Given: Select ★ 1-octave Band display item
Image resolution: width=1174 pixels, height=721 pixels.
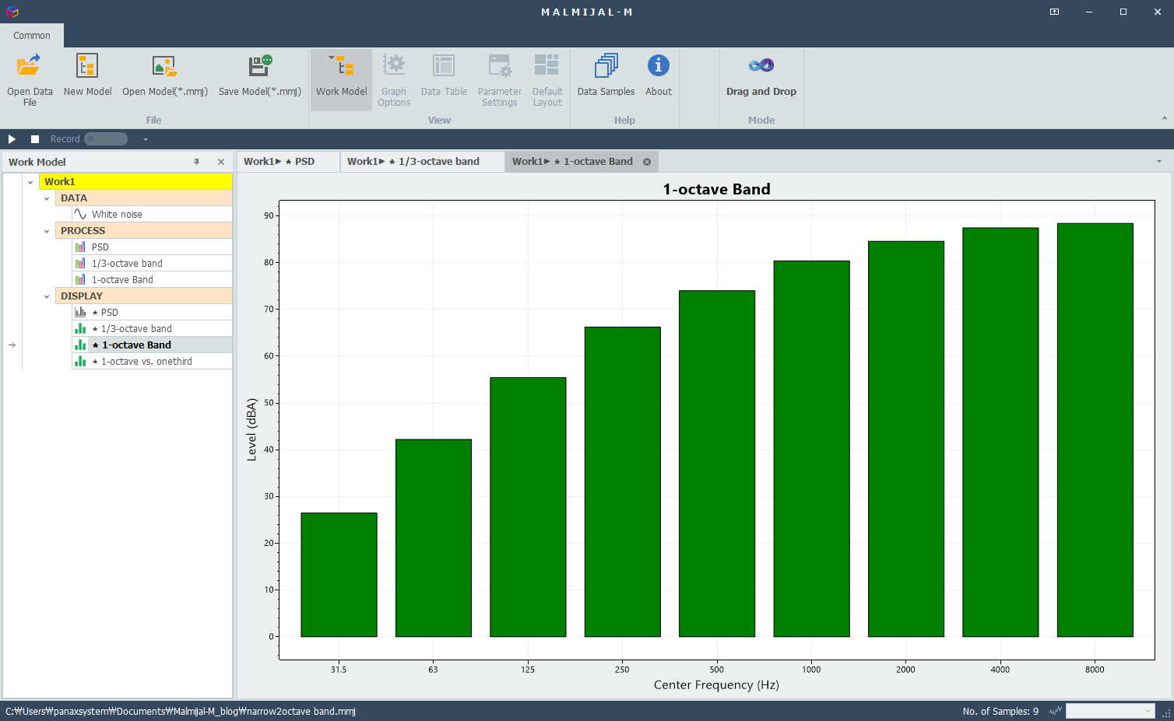Looking at the screenshot, I should point(152,345).
